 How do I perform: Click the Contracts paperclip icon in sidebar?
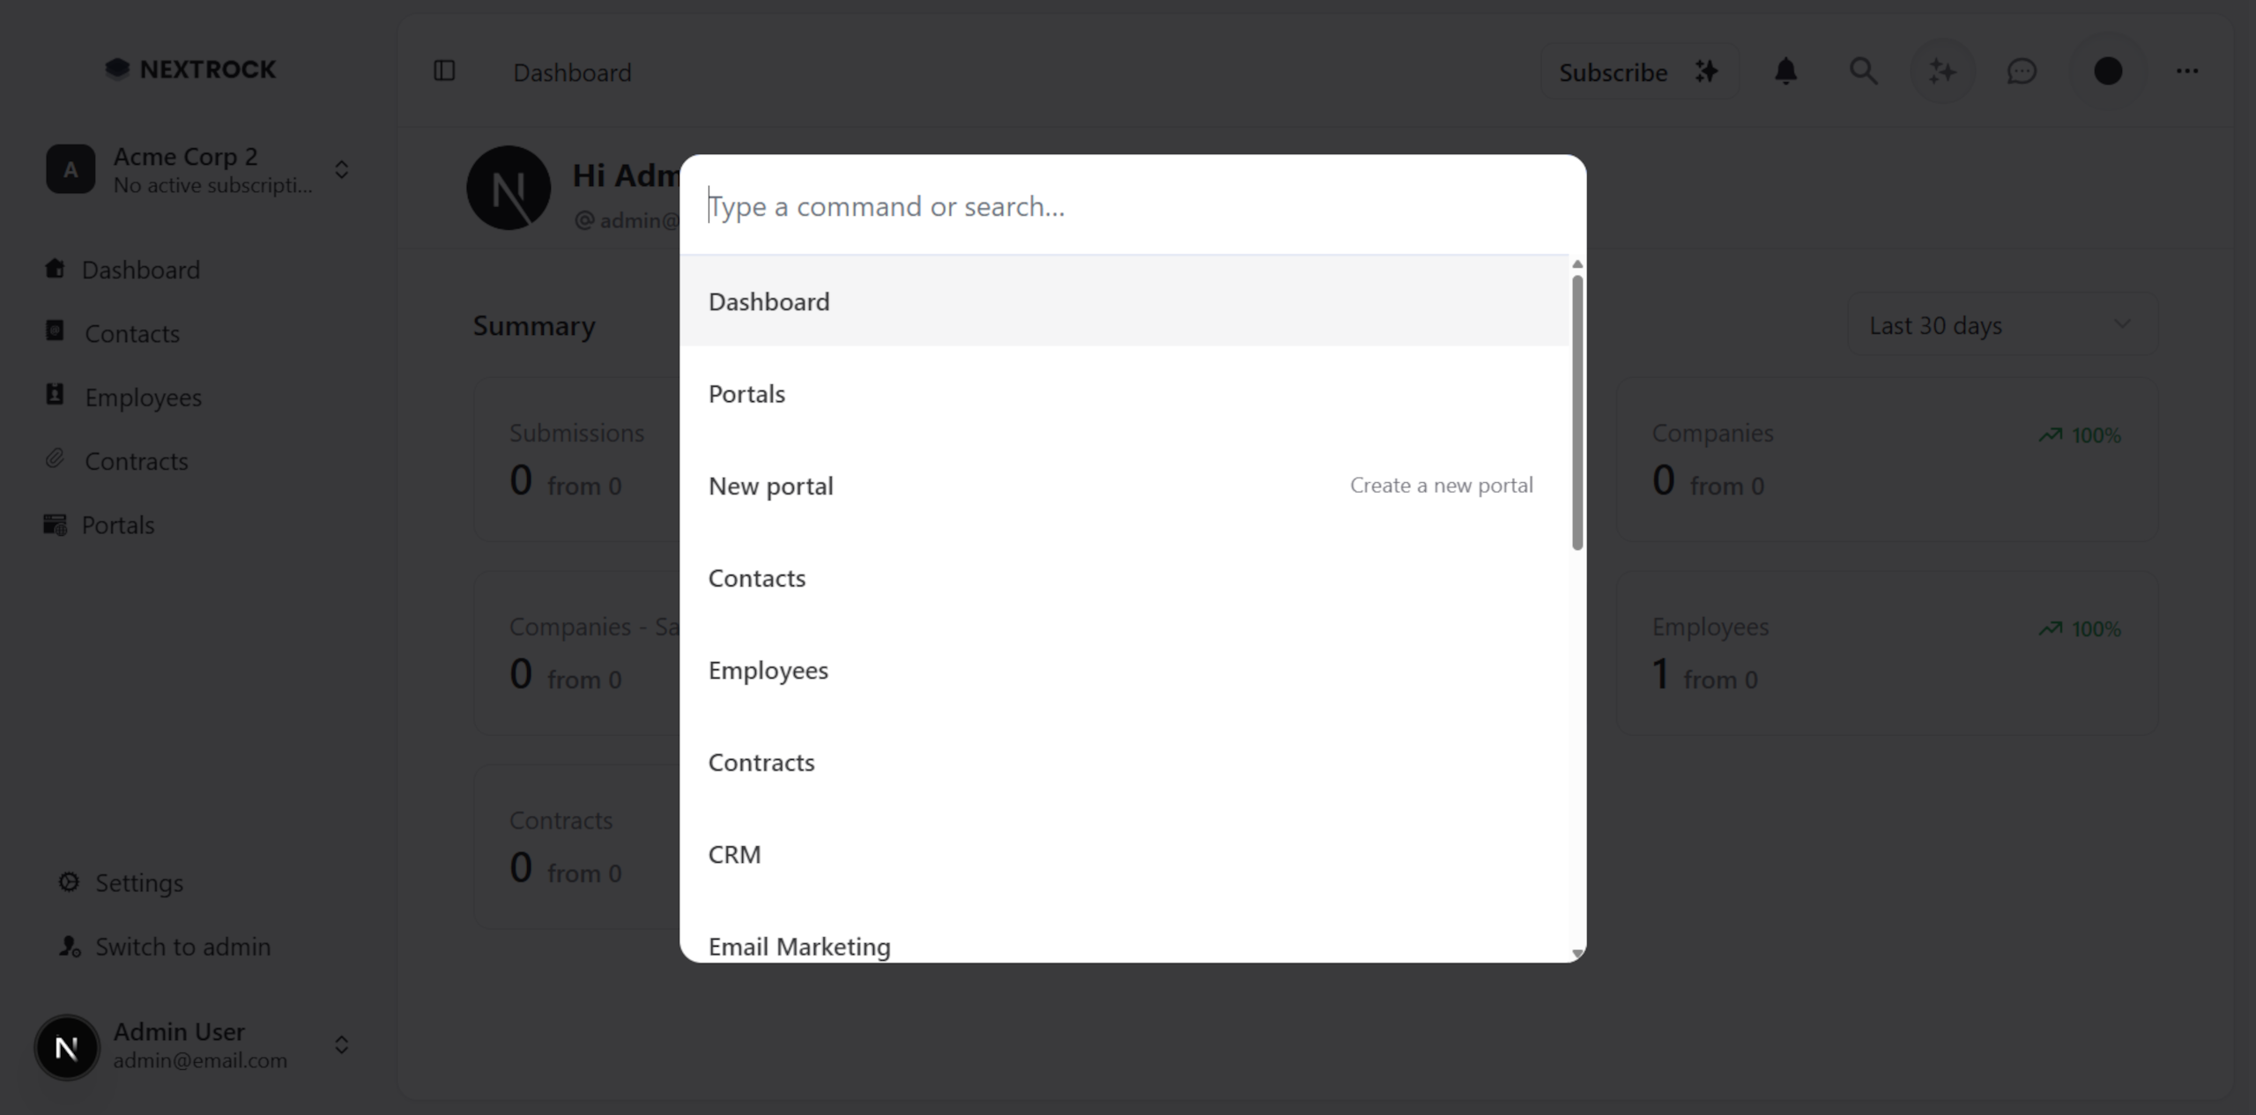pyautogui.click(x=55, y=459)
